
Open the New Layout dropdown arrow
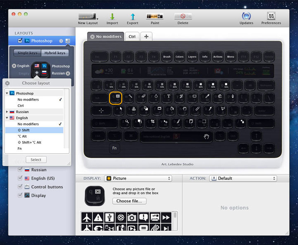97,19
